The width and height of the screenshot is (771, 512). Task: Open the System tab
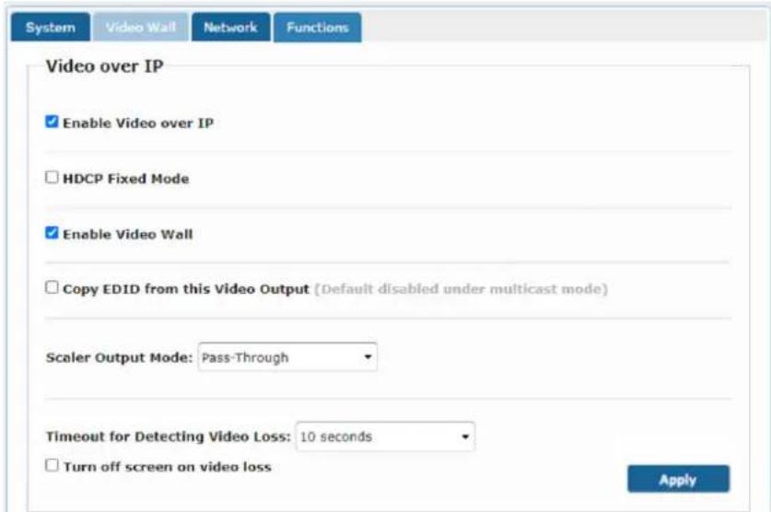tap(51, 28)
